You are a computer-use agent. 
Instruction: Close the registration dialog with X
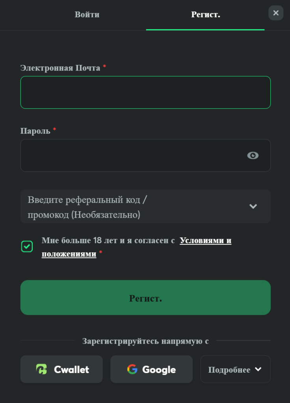[276, 13]
